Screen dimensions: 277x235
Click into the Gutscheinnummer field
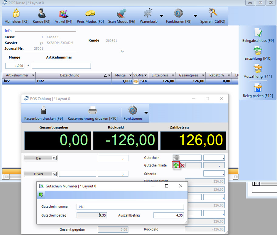(130, 207)
